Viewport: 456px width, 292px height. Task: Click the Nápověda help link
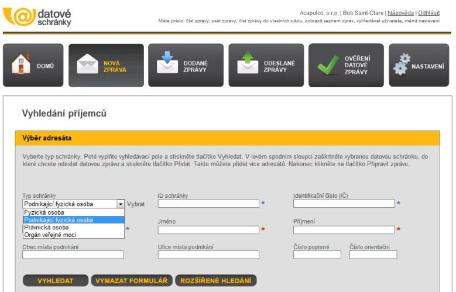click(400, 13)
